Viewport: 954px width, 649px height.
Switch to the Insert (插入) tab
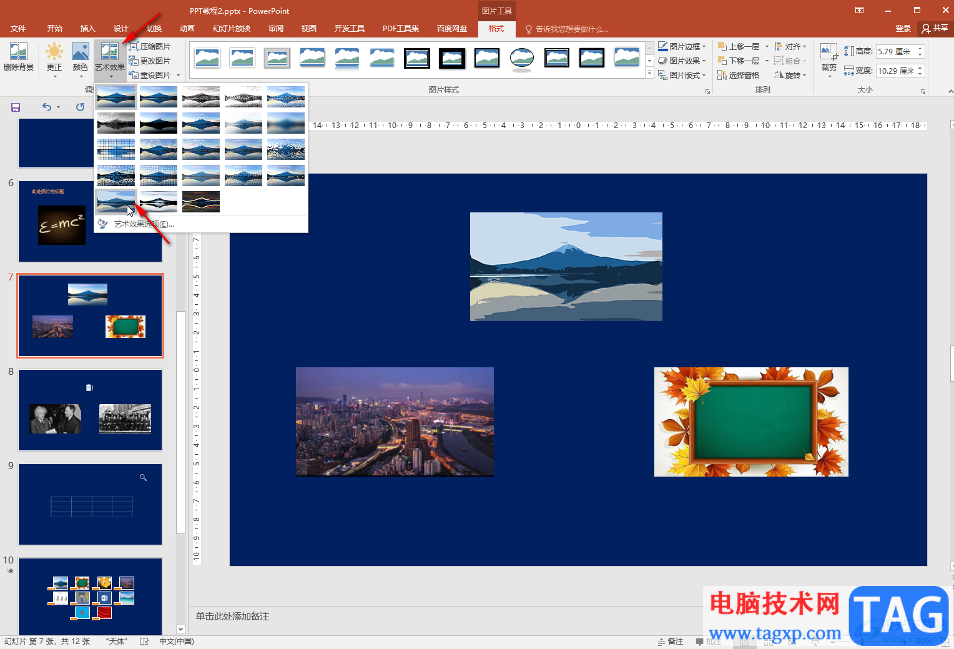pos(88,29)
